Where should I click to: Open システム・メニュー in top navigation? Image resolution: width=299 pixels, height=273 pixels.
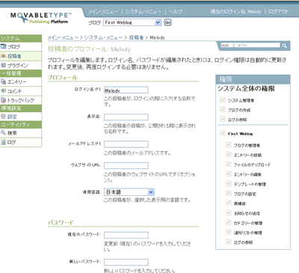coord(144,12)
